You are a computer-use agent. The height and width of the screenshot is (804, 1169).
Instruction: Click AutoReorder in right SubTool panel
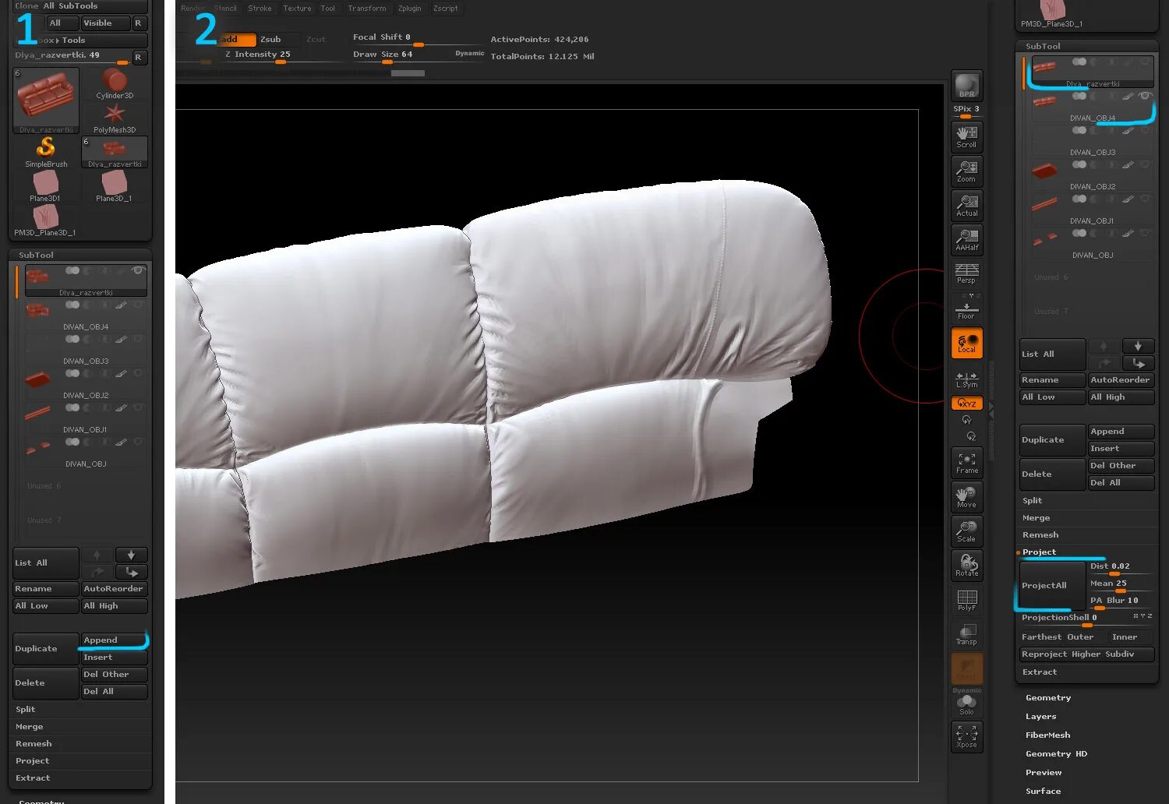(1121, 379)
